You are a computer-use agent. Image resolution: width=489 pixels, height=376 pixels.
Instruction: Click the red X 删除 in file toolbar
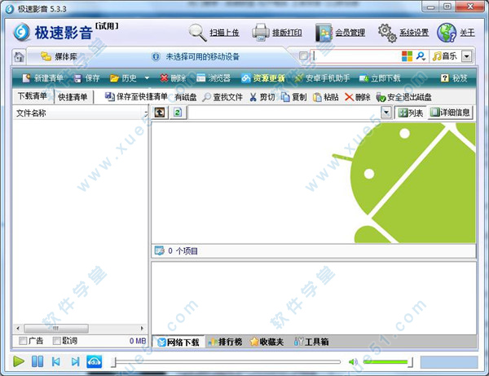(x=358, y=97)
